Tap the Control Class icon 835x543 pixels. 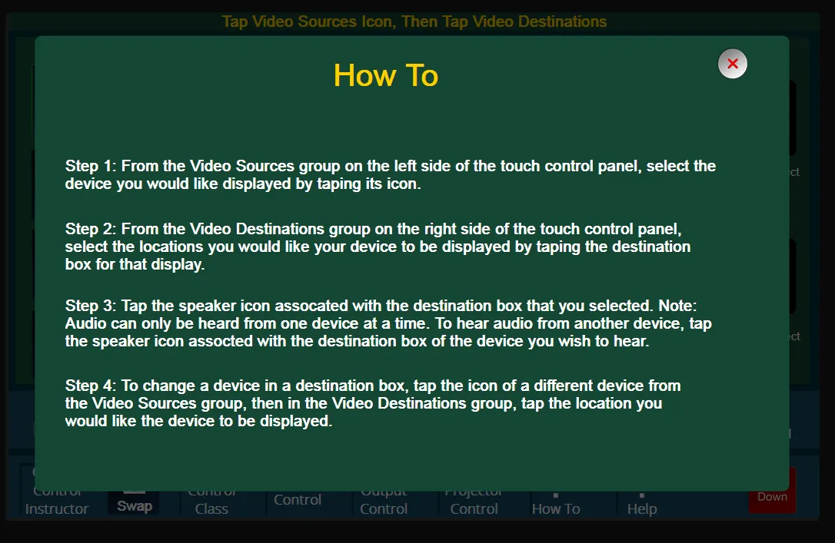pos(211,502)
